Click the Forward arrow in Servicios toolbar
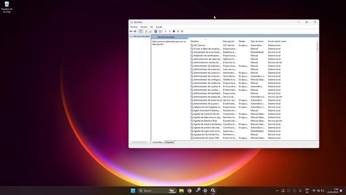 click(135, 31)
